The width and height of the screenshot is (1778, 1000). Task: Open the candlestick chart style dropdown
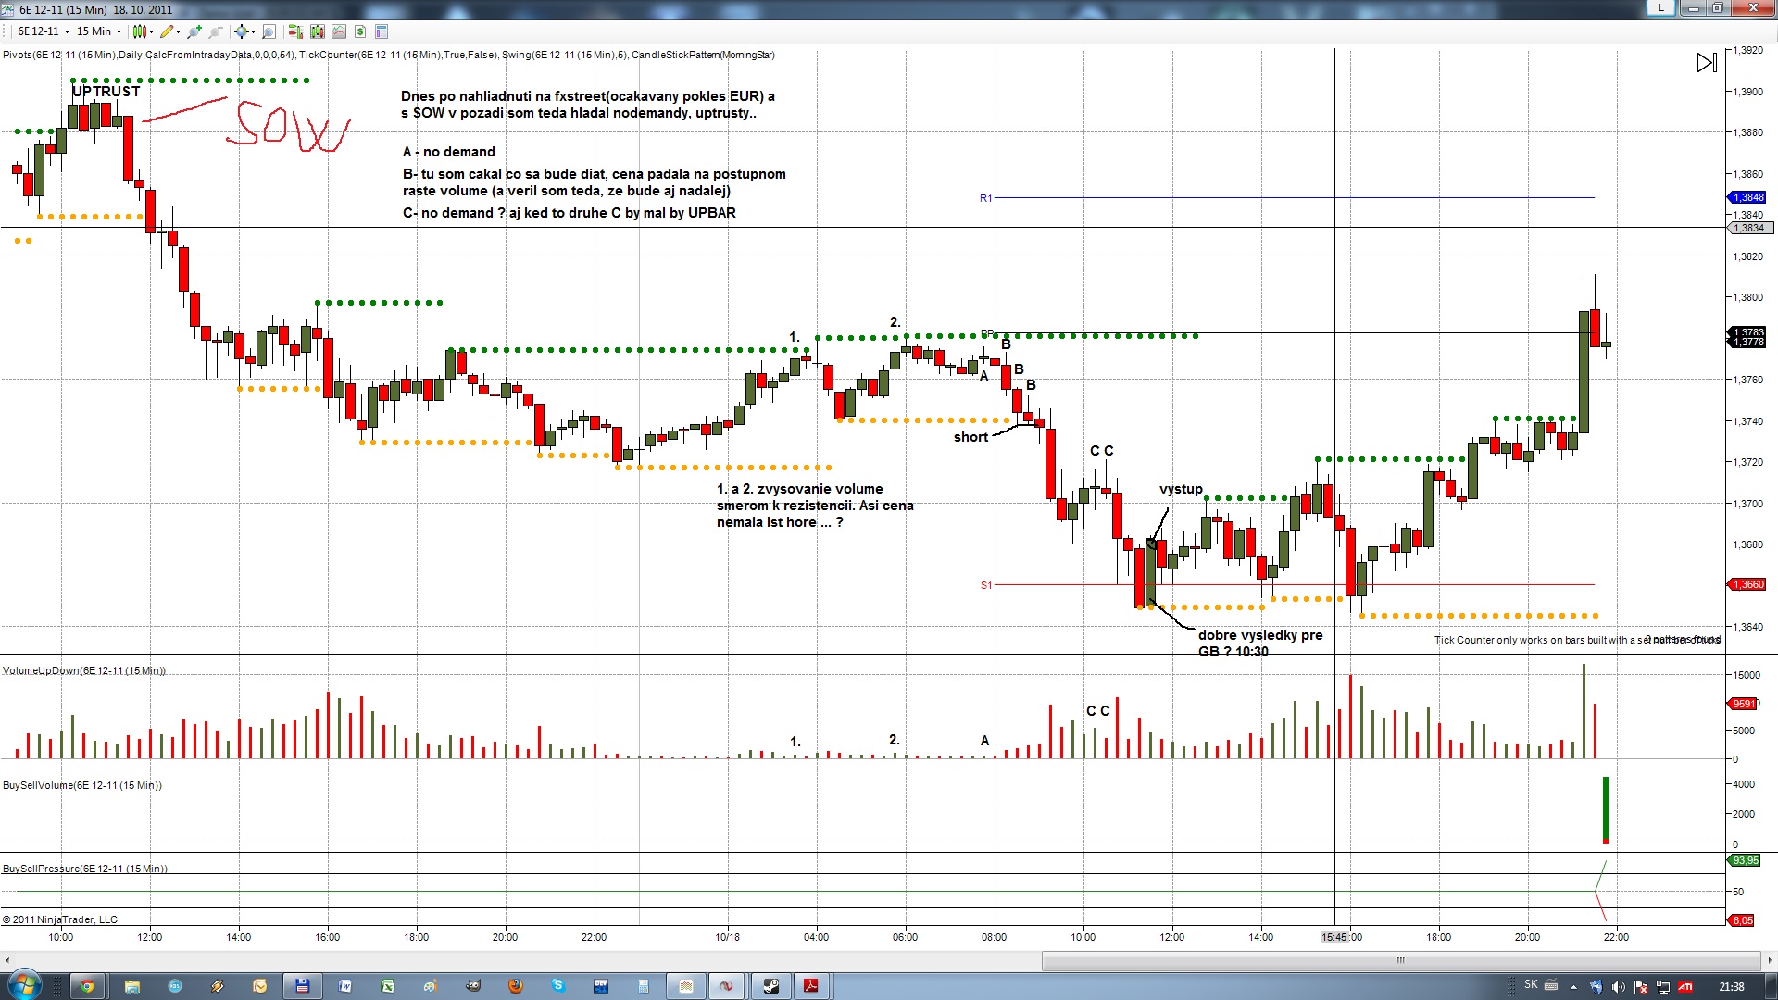(x=142, y=31)
